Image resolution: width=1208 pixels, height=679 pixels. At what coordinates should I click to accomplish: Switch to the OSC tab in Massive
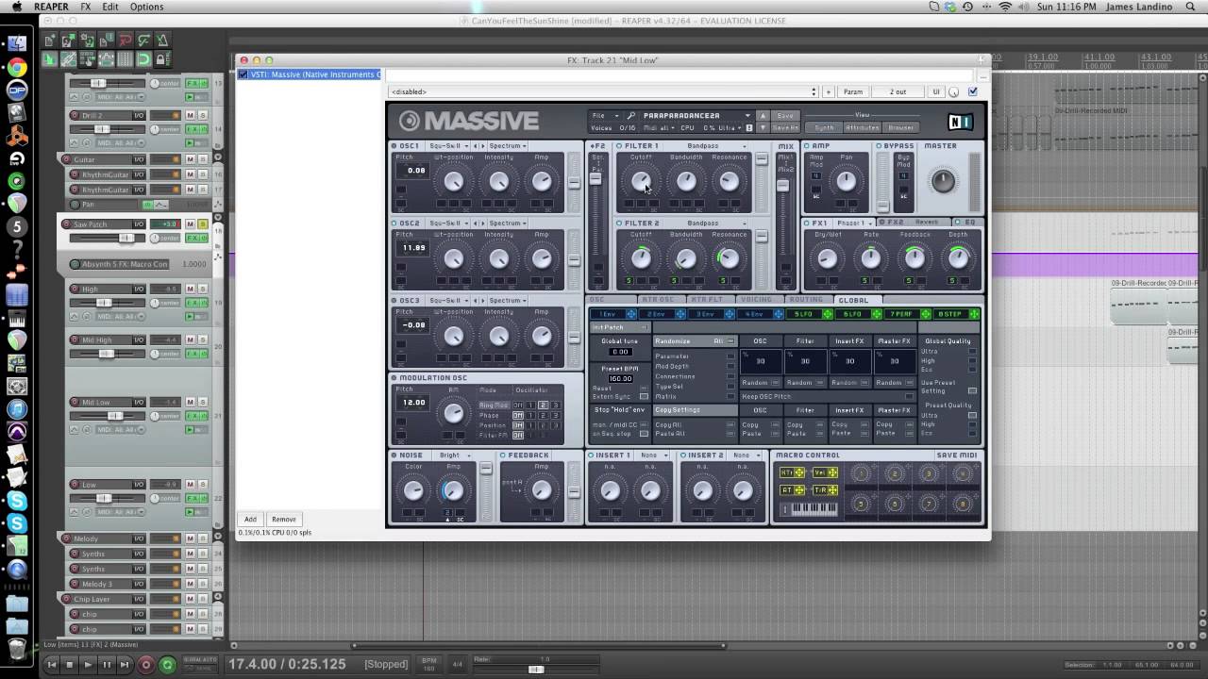click(x=596, y=300)
